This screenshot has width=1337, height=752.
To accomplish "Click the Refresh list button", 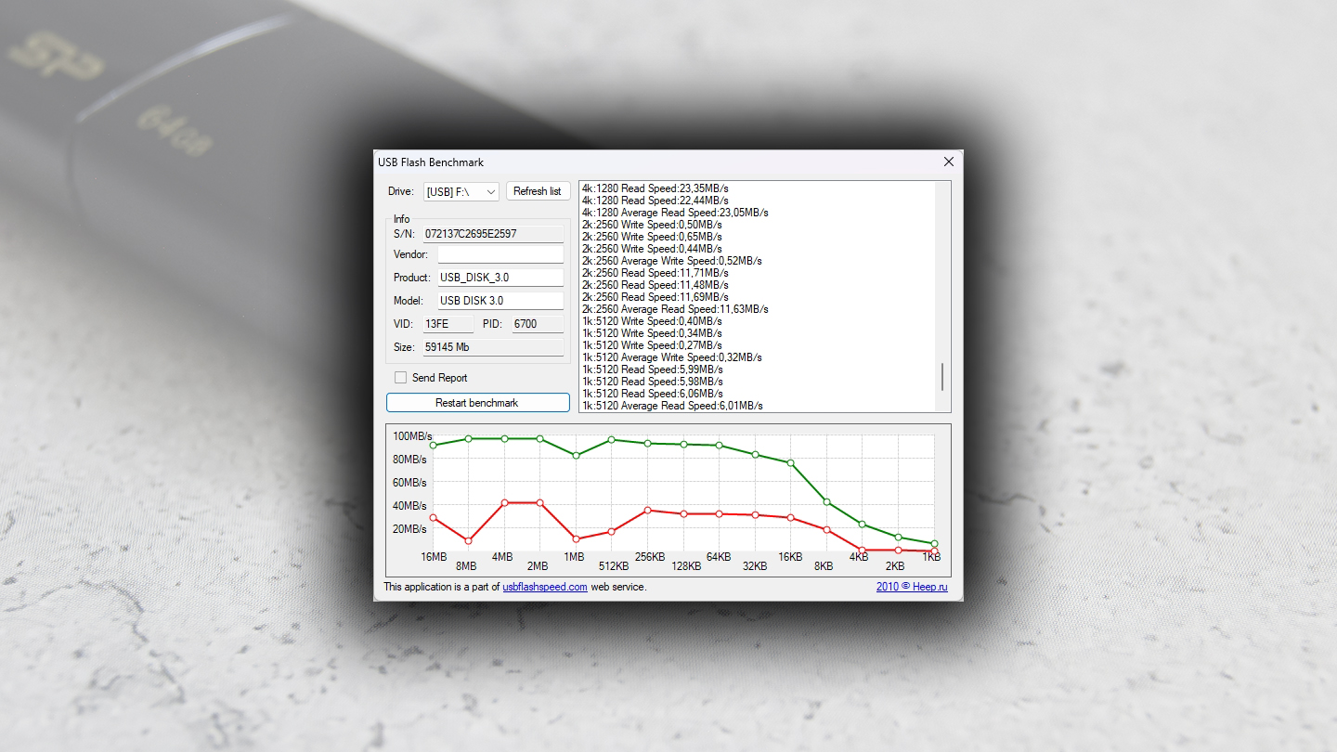I will (538, 191).
